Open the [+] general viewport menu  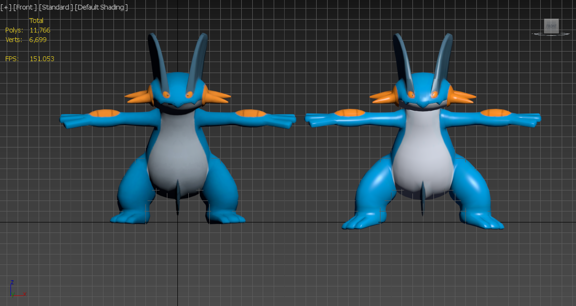tap(6, 7)
